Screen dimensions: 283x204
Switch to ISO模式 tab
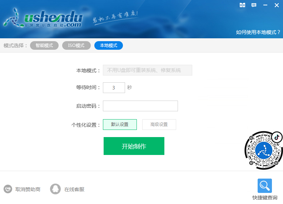[x=76, y=45]
